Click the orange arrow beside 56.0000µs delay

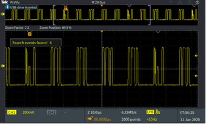[90, 119]
